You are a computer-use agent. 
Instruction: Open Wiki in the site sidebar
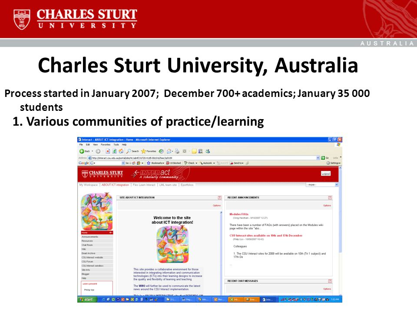(97, 249)
